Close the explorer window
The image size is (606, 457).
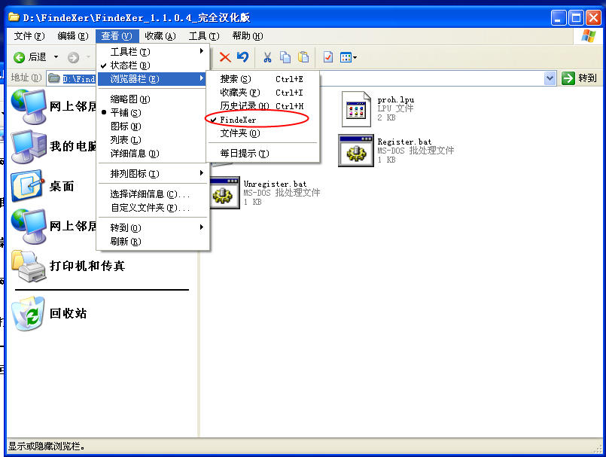click(594, 18)
